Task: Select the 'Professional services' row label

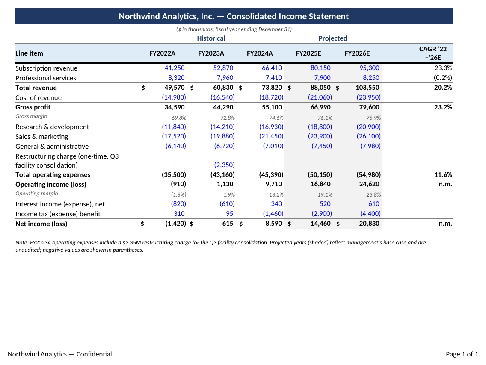Action: 45,78
